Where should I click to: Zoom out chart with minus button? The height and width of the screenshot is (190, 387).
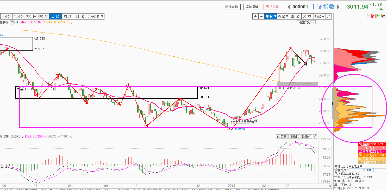261,16
